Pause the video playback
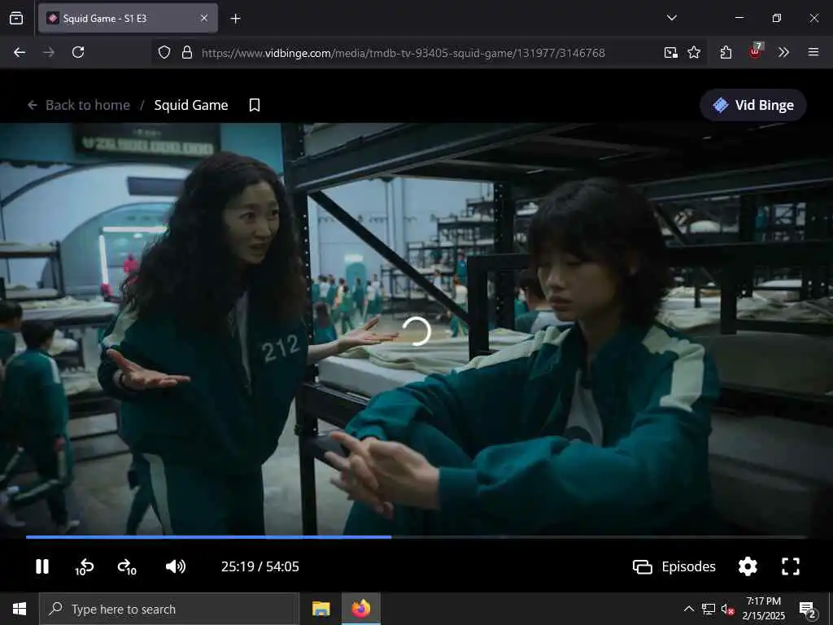The image size is (833, 625). coord(42,566)
